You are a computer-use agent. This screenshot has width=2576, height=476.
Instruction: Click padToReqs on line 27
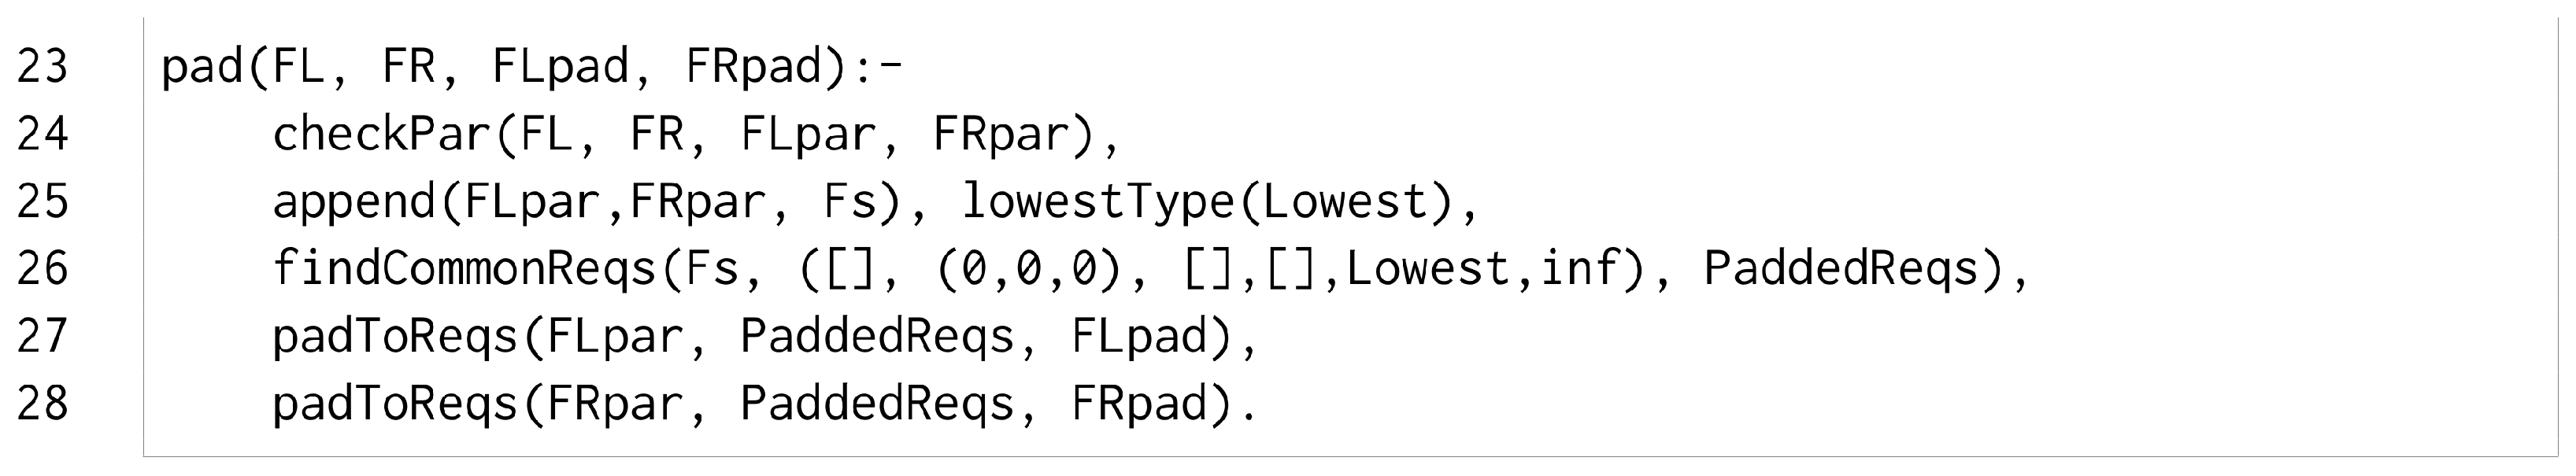(x=395, y=337)
